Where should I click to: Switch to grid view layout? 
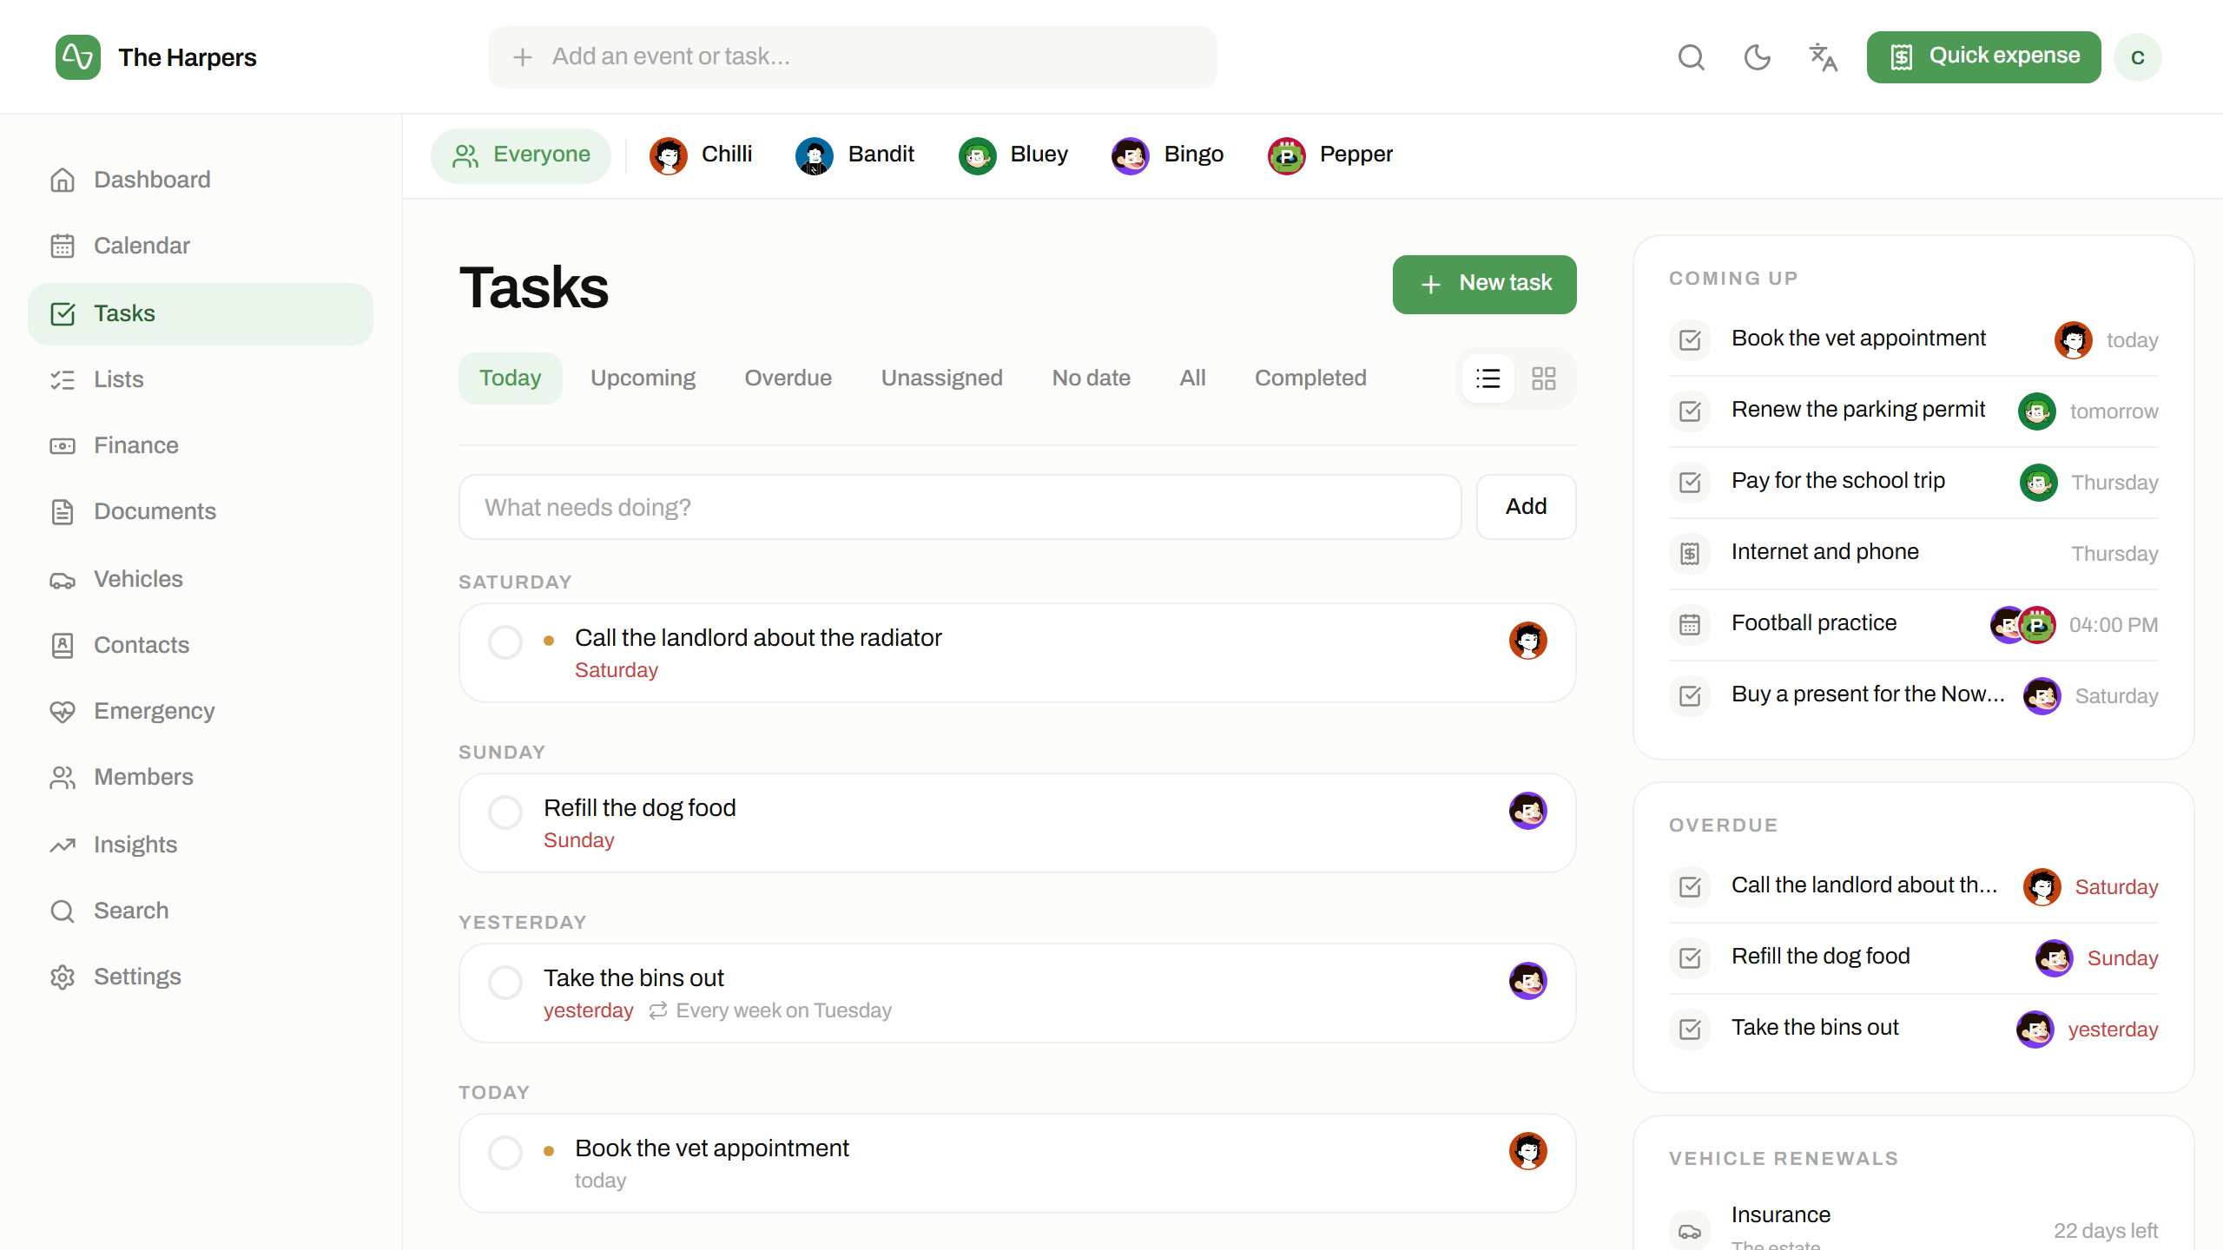coord(1544,378)
